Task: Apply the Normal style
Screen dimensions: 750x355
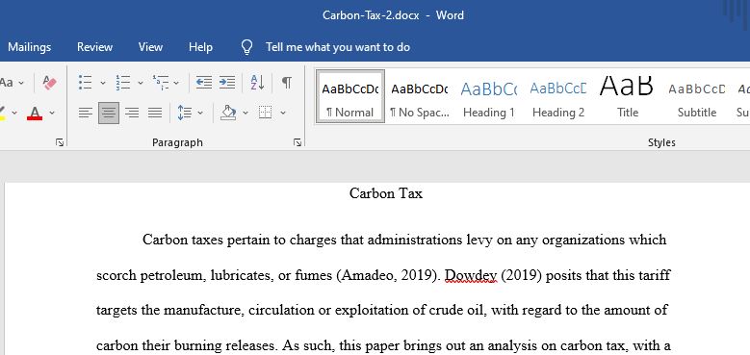Action: click(350, 97)
